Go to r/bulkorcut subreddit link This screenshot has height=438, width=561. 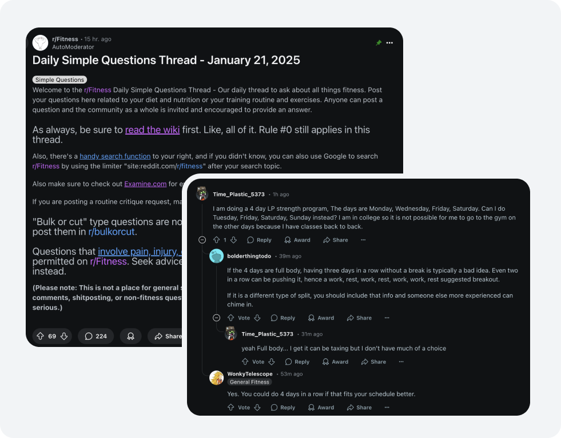(x=112, y=232)
